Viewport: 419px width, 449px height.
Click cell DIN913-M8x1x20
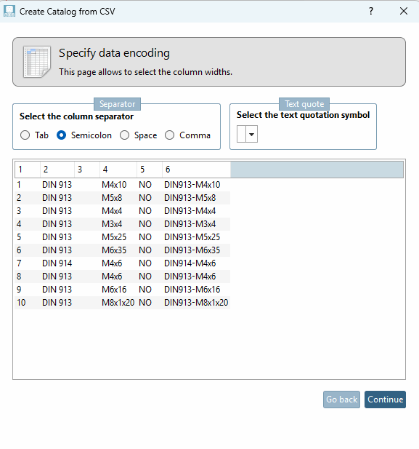tap(196, 303)
